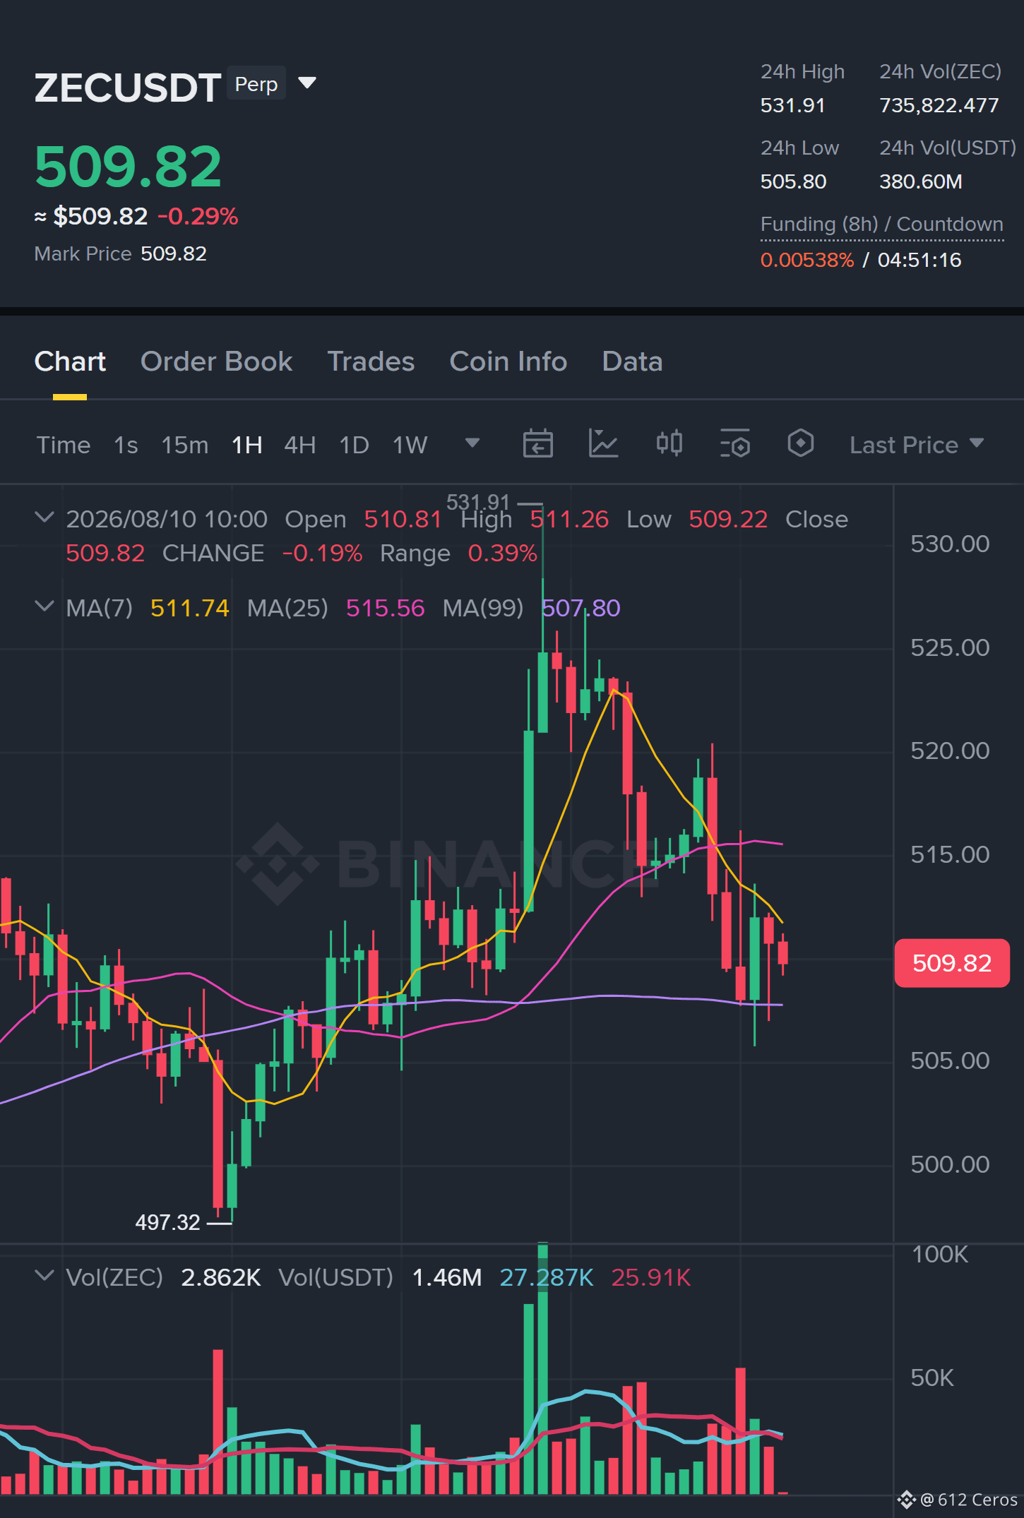The image size is (1024, 1518).
Task: Collapse the Vol(ZEC) legend chevron
Action: click(44, 1276)
